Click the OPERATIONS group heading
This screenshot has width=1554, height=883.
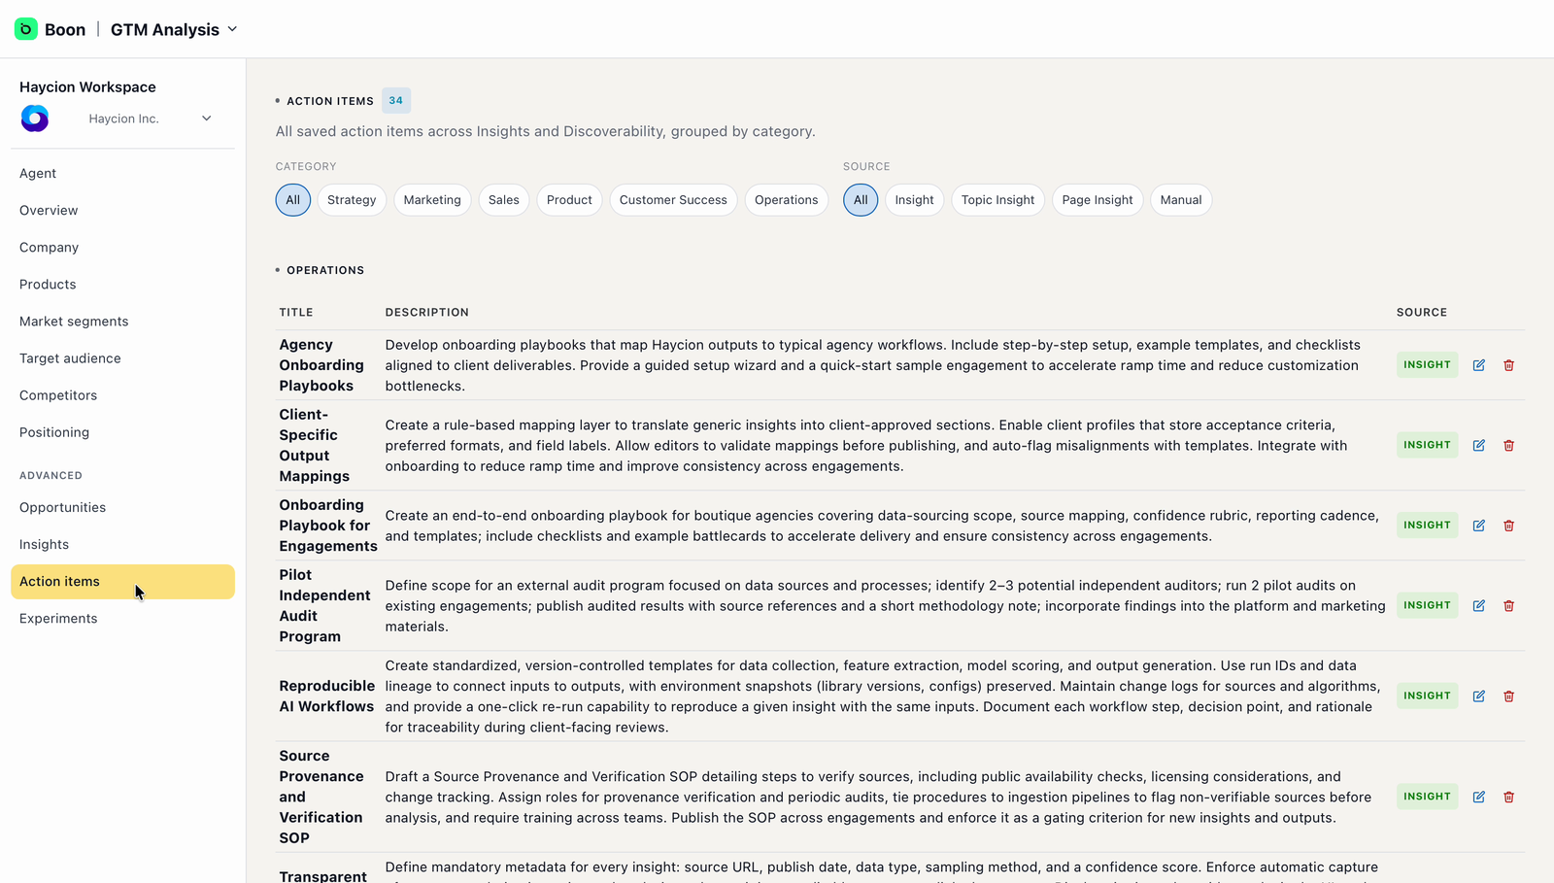(325, 270)
